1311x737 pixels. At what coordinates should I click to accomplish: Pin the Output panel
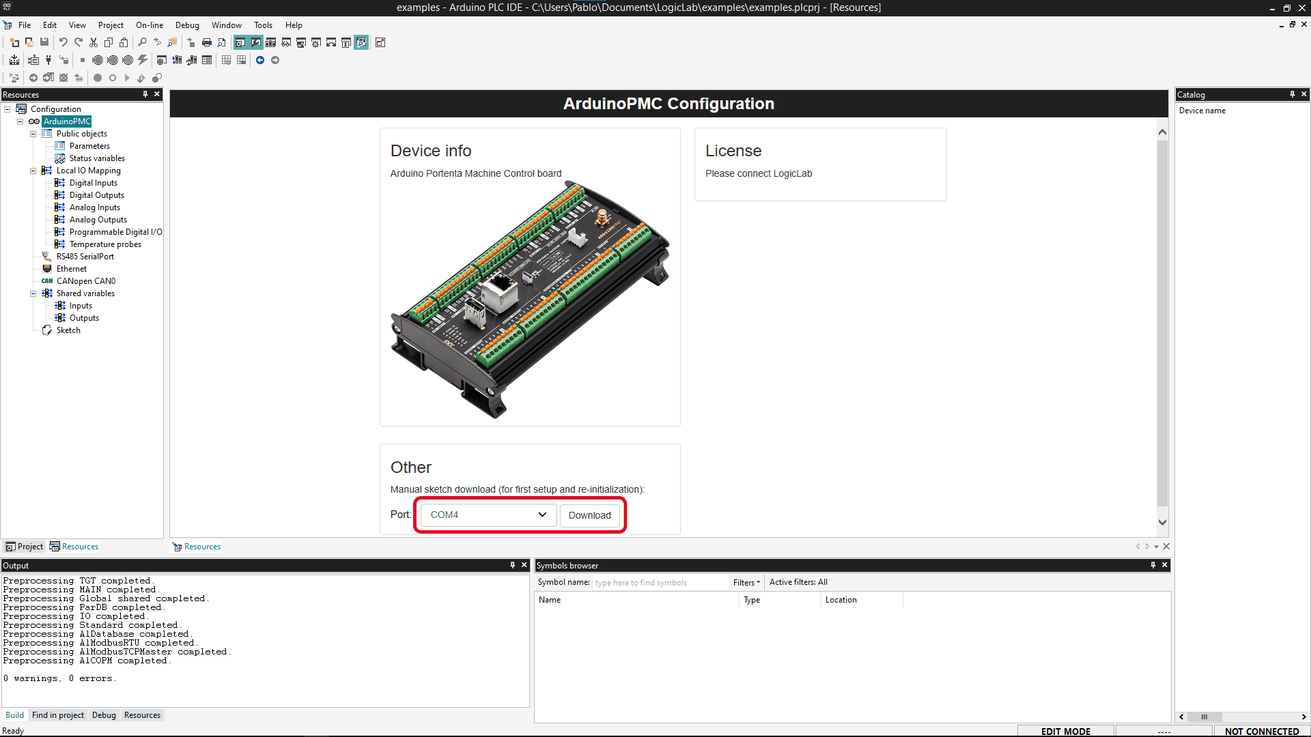(512, 565)
